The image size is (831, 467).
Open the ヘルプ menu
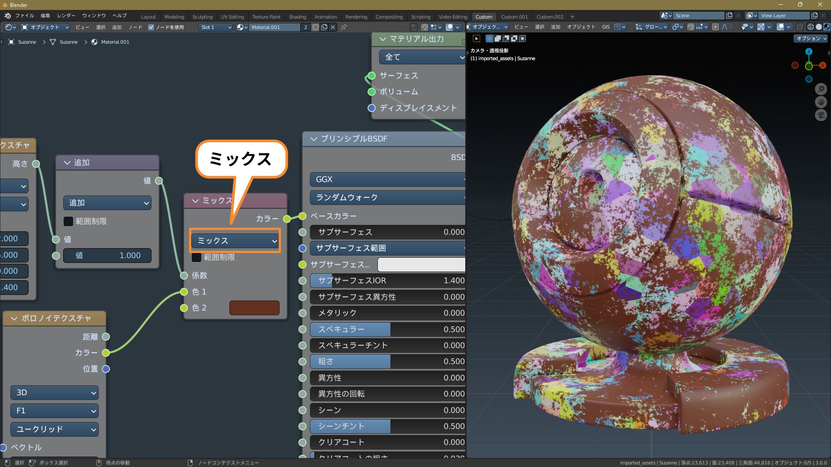(x=120, y=16)
